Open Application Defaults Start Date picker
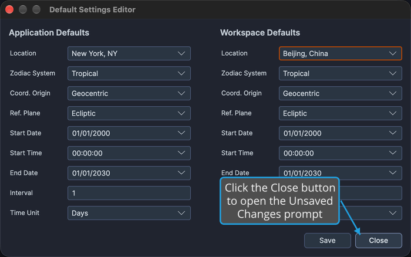Screen dimensions: 411x257 (x=129, y=133)
